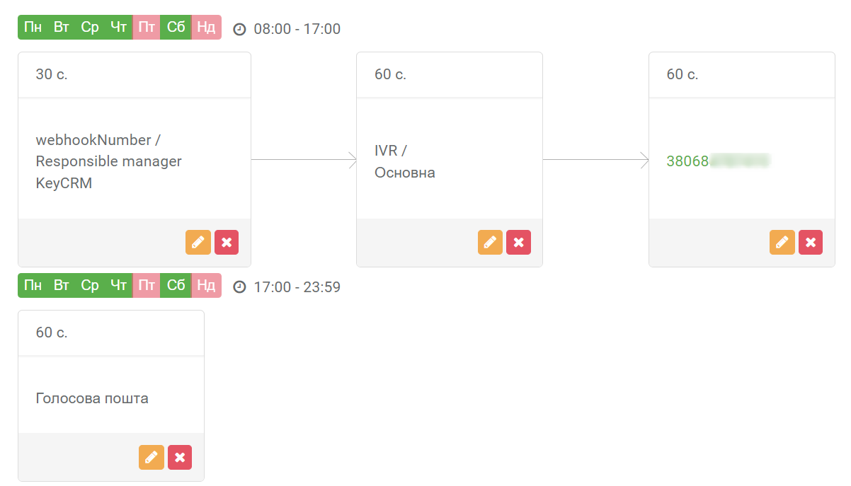Edit the Голосова пошта step

[x=152, y=457]
